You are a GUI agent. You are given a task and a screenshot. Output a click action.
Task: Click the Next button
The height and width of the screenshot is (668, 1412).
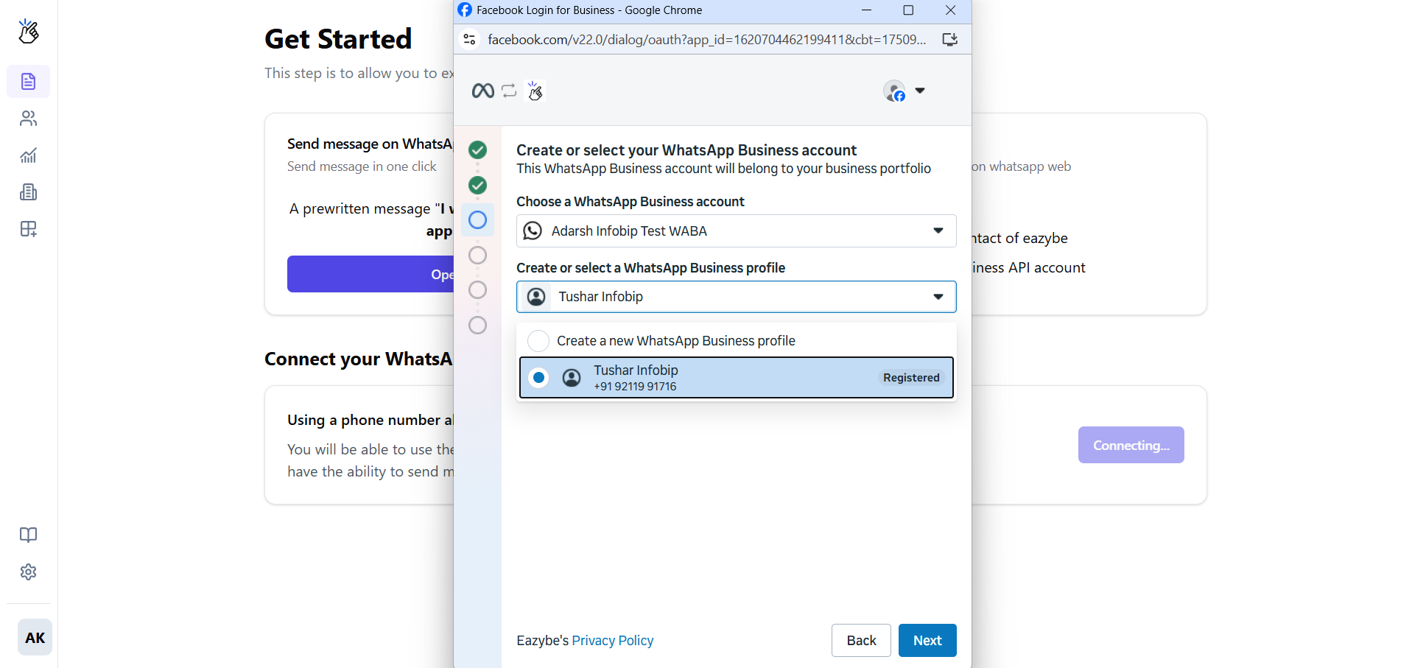(x=927, y=641)
